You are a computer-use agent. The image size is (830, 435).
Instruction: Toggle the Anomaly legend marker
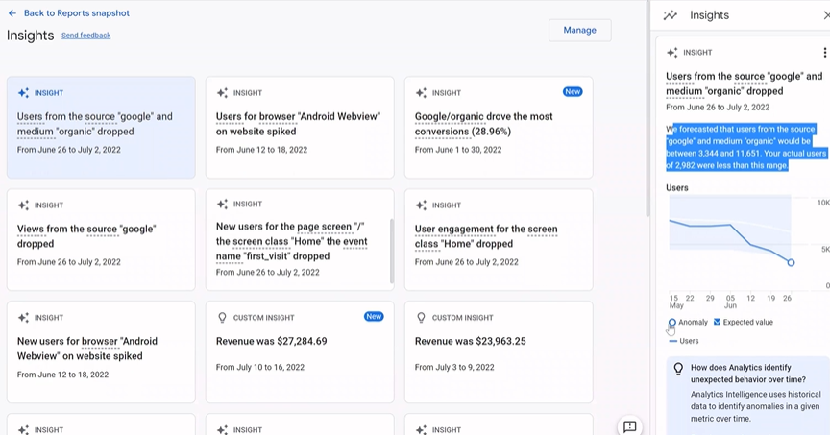click(x=672, y=323)
